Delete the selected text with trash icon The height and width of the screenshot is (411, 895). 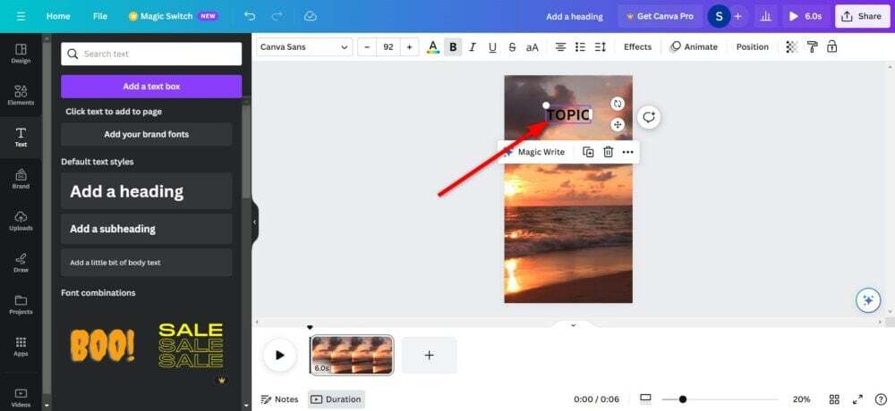click(x=609, y=152)
